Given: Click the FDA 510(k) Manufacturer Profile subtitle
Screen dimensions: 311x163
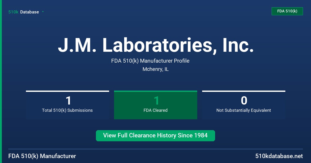Looking at the screenshot, I should [x=150, y=61].
